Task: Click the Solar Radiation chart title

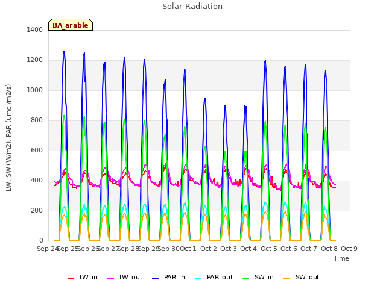Action: (x=192, y=7)
